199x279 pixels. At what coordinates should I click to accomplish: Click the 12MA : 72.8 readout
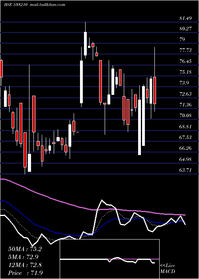click(25, 265)
